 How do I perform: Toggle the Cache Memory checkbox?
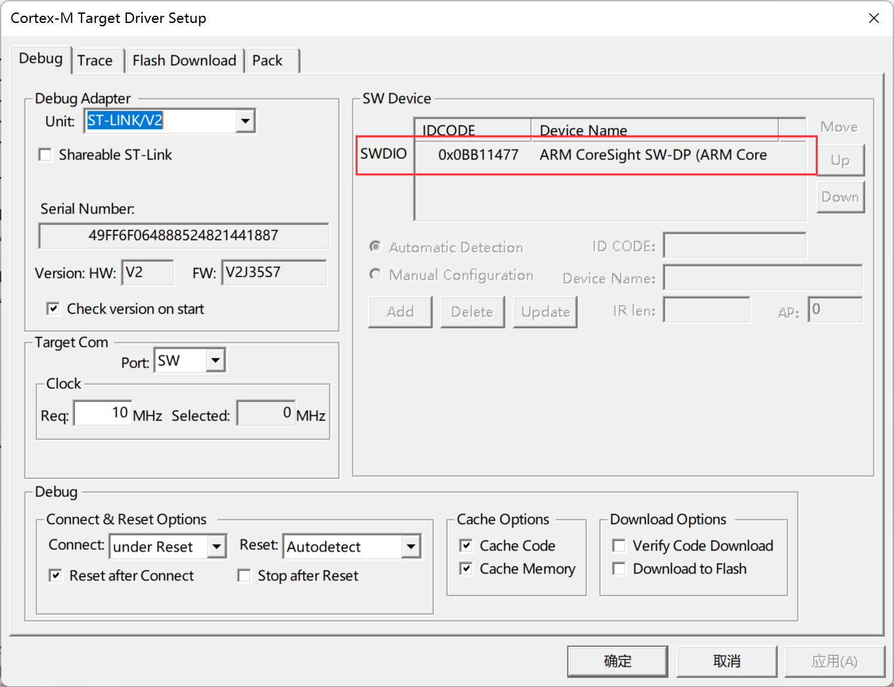[466, 569]
